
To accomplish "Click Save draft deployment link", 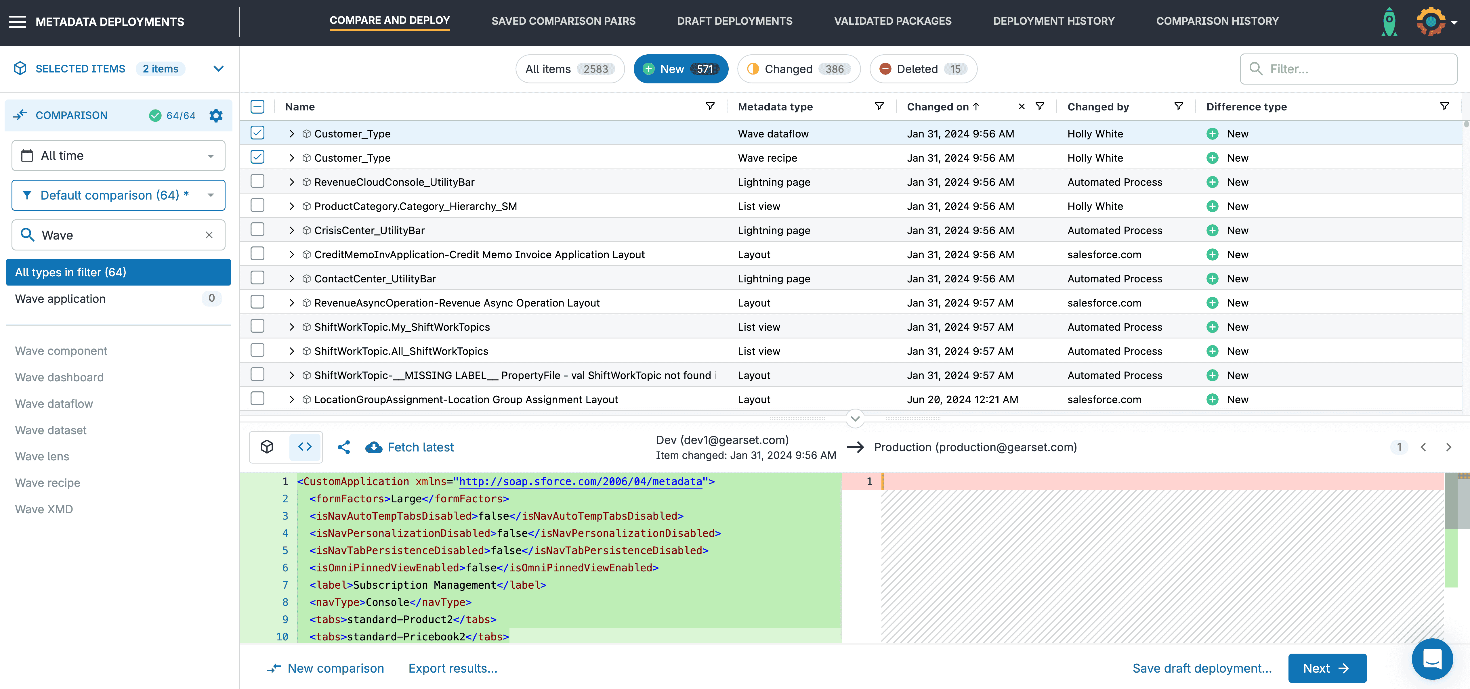I will click(1202, 668).
